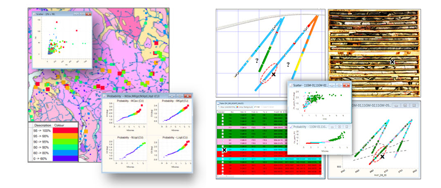The height and width of the screenshot is (188, 441).
Task: Click the table's horizontal scrollbar
Action: (x=269, y=176)
